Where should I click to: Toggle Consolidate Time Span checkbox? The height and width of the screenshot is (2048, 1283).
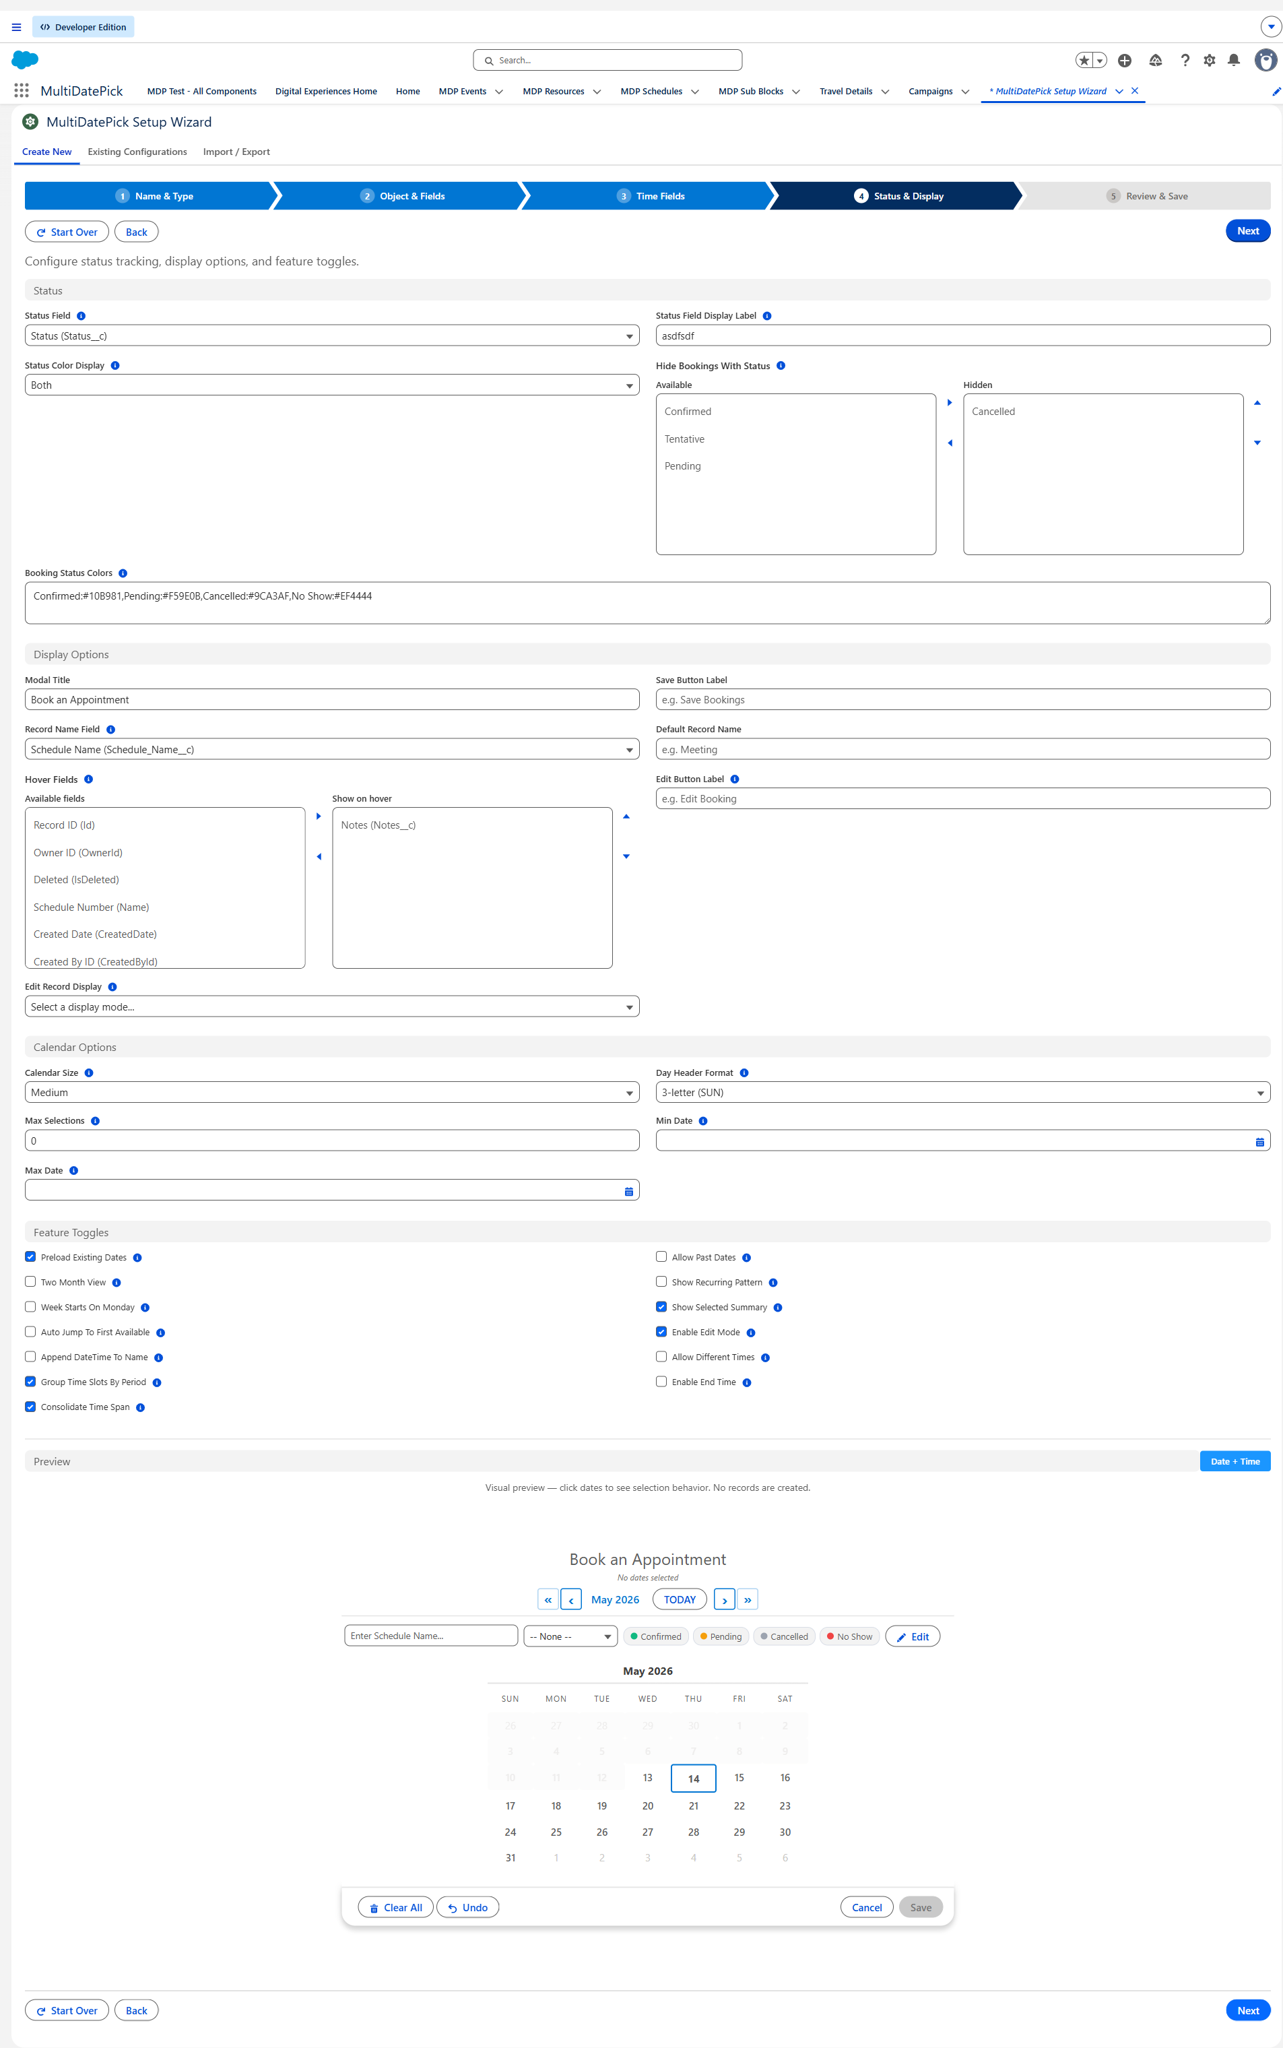(30, 1407)
